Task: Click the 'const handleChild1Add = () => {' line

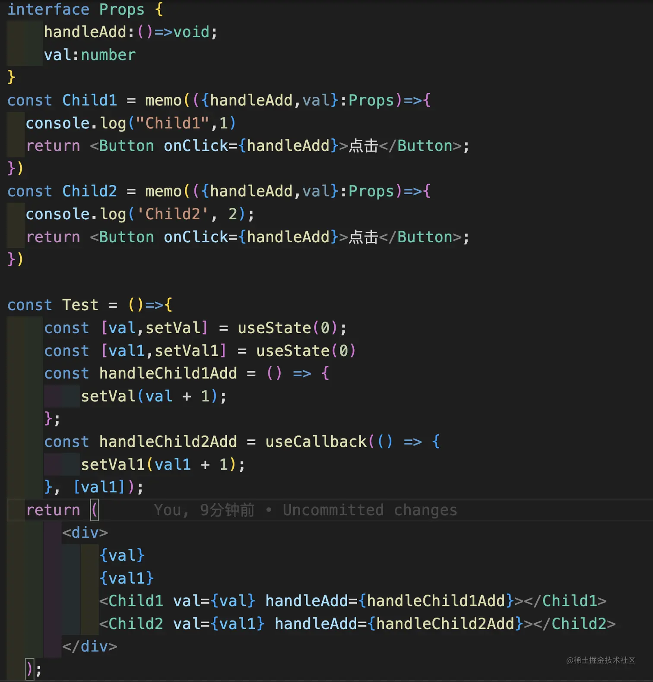Action: (x=187, y=373)
